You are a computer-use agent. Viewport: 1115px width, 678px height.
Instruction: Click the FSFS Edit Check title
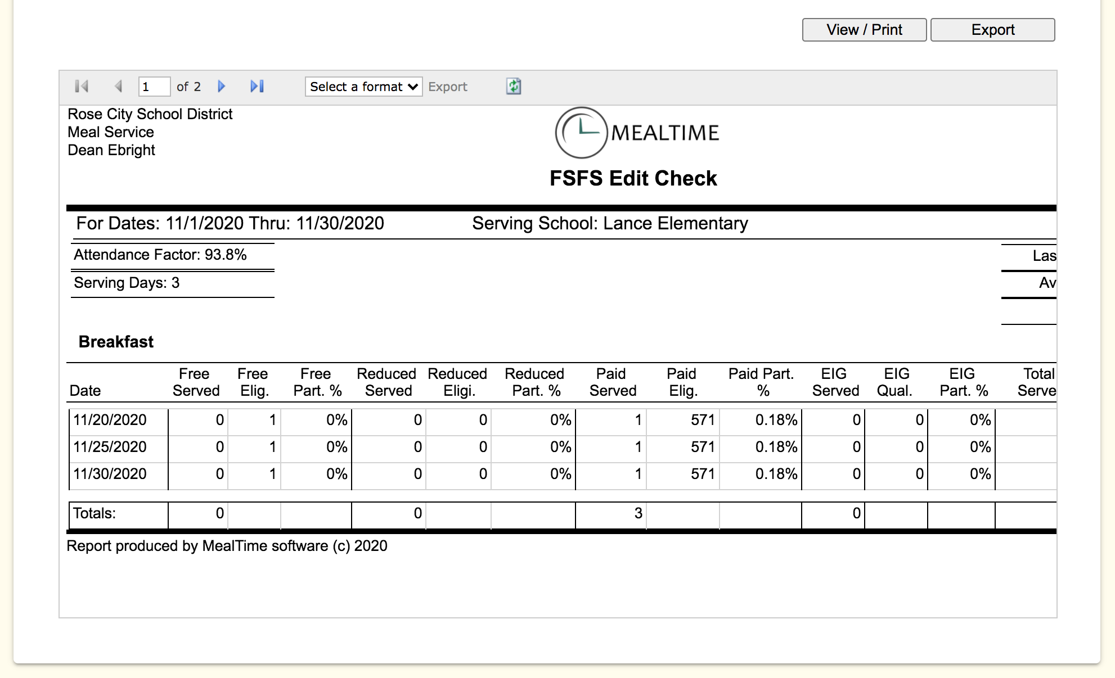click(633, 178)
